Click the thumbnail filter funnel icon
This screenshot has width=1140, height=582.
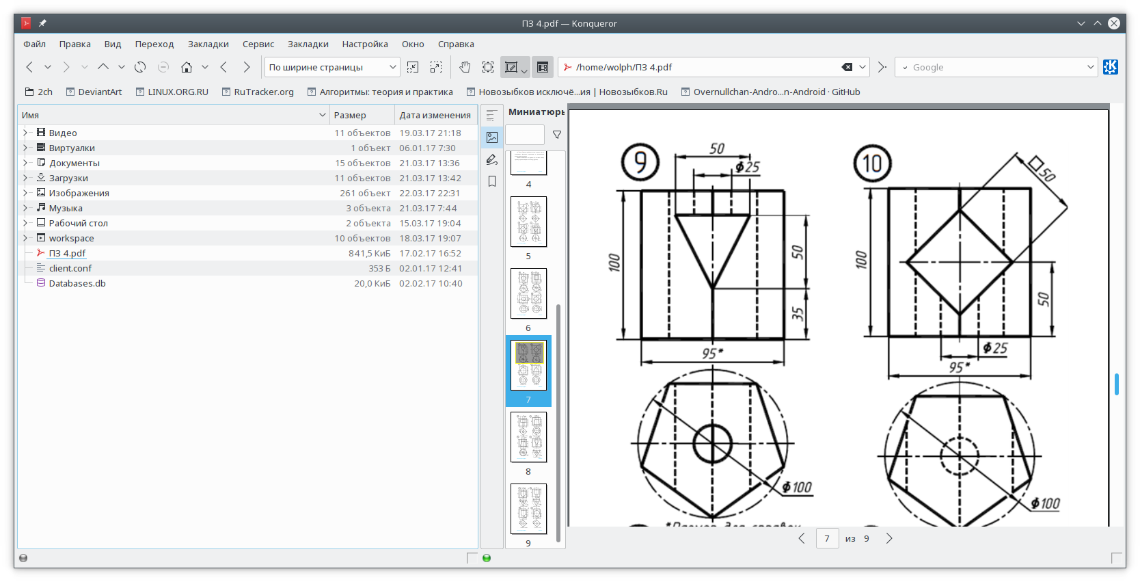tap(557, 135)
